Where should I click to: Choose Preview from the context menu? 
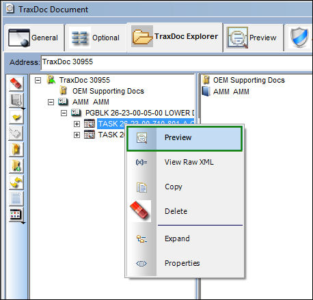pyautogui.click(x=185, y=138)
